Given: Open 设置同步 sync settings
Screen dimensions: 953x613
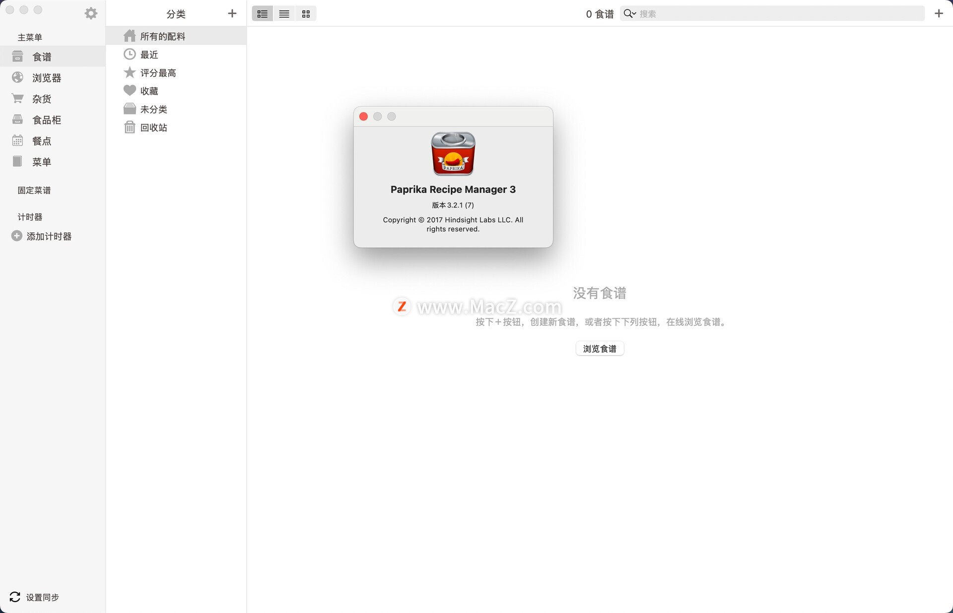Looking at the screenshot, I should tap(43, 598).
